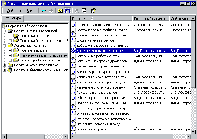
Task: Click the Up one level folder icon
Action: [60, 11]
